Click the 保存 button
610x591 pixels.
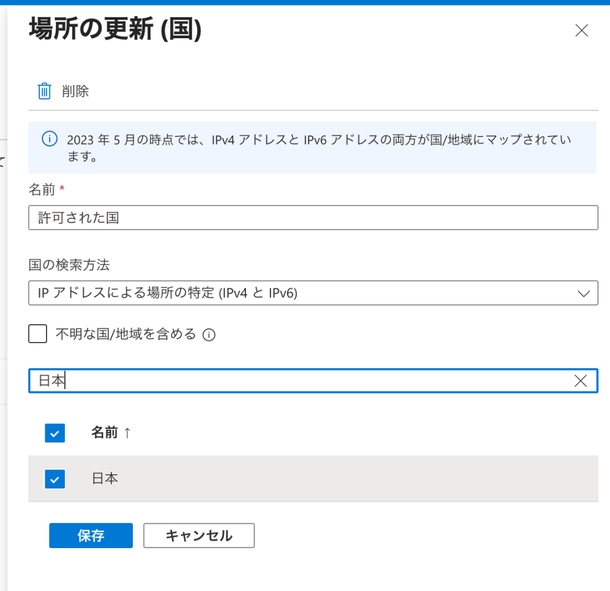point(91,536)
